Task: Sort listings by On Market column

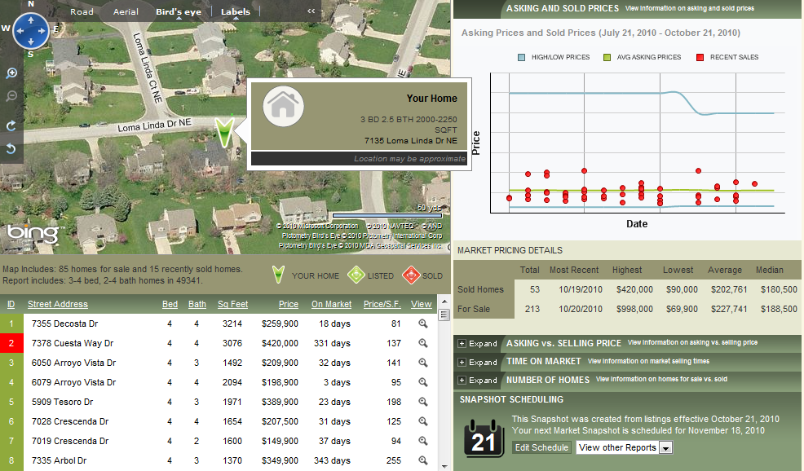Action: 331,304
